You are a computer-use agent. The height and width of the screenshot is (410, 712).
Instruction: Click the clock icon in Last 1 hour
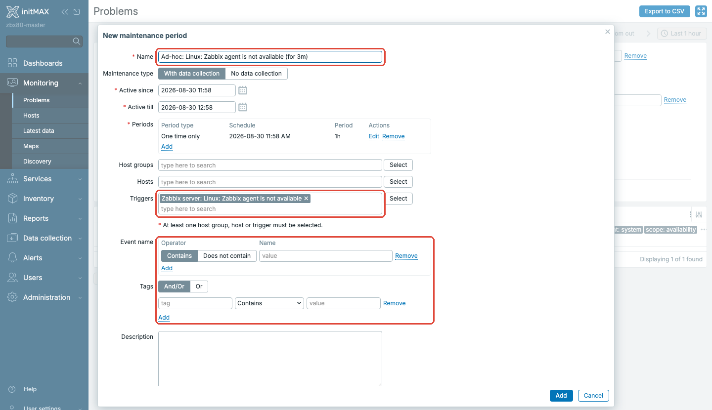pyautogui.click(x=664, y=34)
